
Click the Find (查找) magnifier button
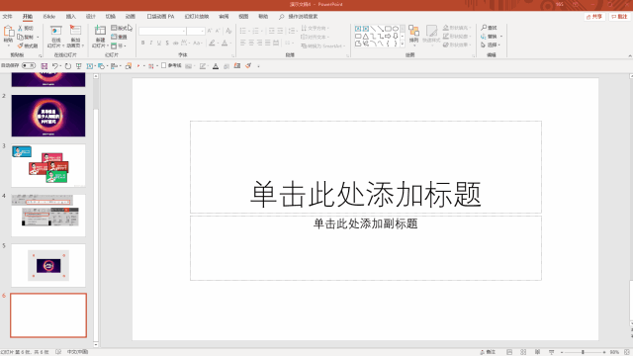[x=489, y=28]
